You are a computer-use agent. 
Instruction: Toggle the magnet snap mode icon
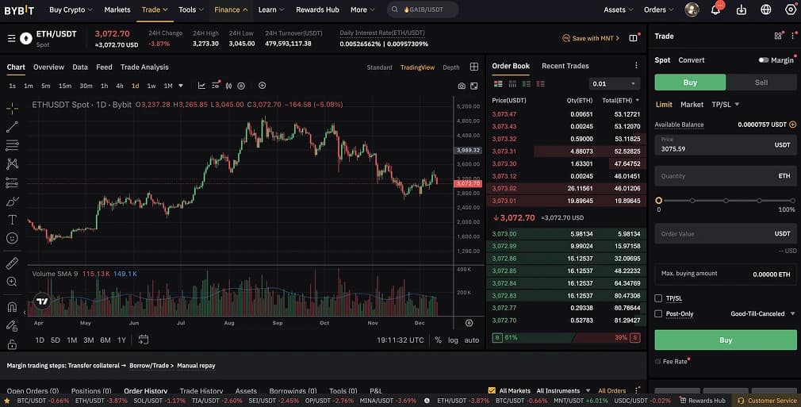(12, 307)
